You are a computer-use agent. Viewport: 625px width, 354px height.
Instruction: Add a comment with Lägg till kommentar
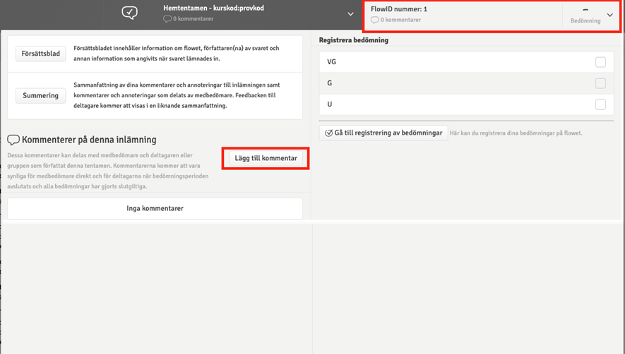point(266,158)
